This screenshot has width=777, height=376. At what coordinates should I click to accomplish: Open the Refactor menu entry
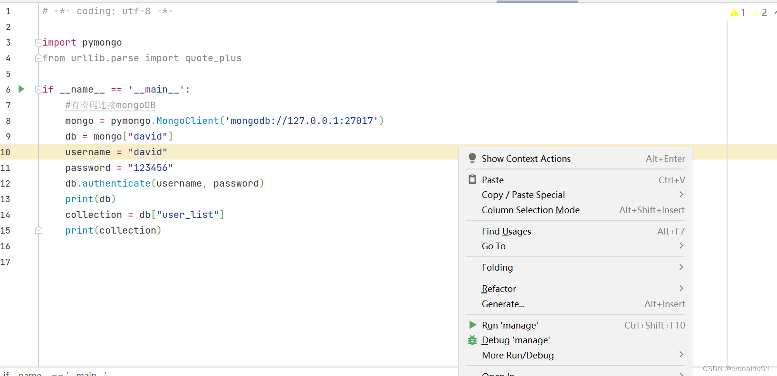point(575,289)
